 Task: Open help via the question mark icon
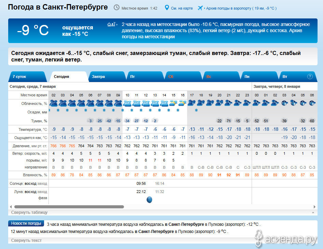click(310, 77)
